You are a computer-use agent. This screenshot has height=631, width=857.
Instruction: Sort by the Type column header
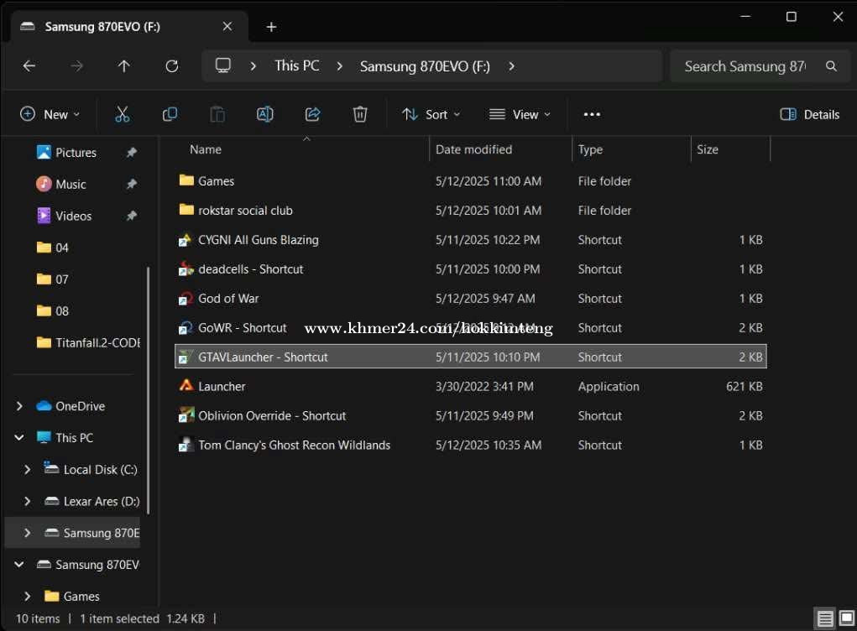pos(590,149)
